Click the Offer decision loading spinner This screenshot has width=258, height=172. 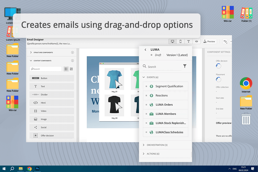pyautogui.click(x=218, y=66)
